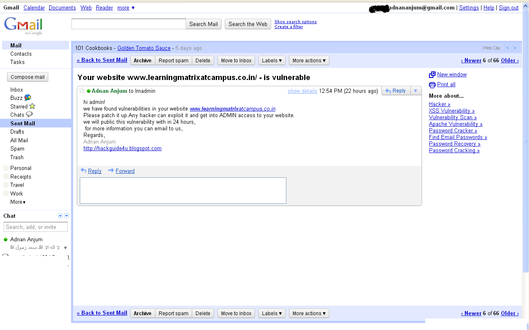
Task: Click the Personal label color square
Action: (x=6, y=168)
